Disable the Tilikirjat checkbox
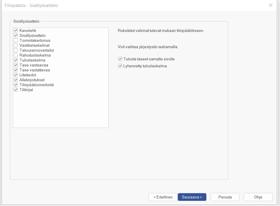The width and height of the screenshot is (280, 206). click(16, 90)
